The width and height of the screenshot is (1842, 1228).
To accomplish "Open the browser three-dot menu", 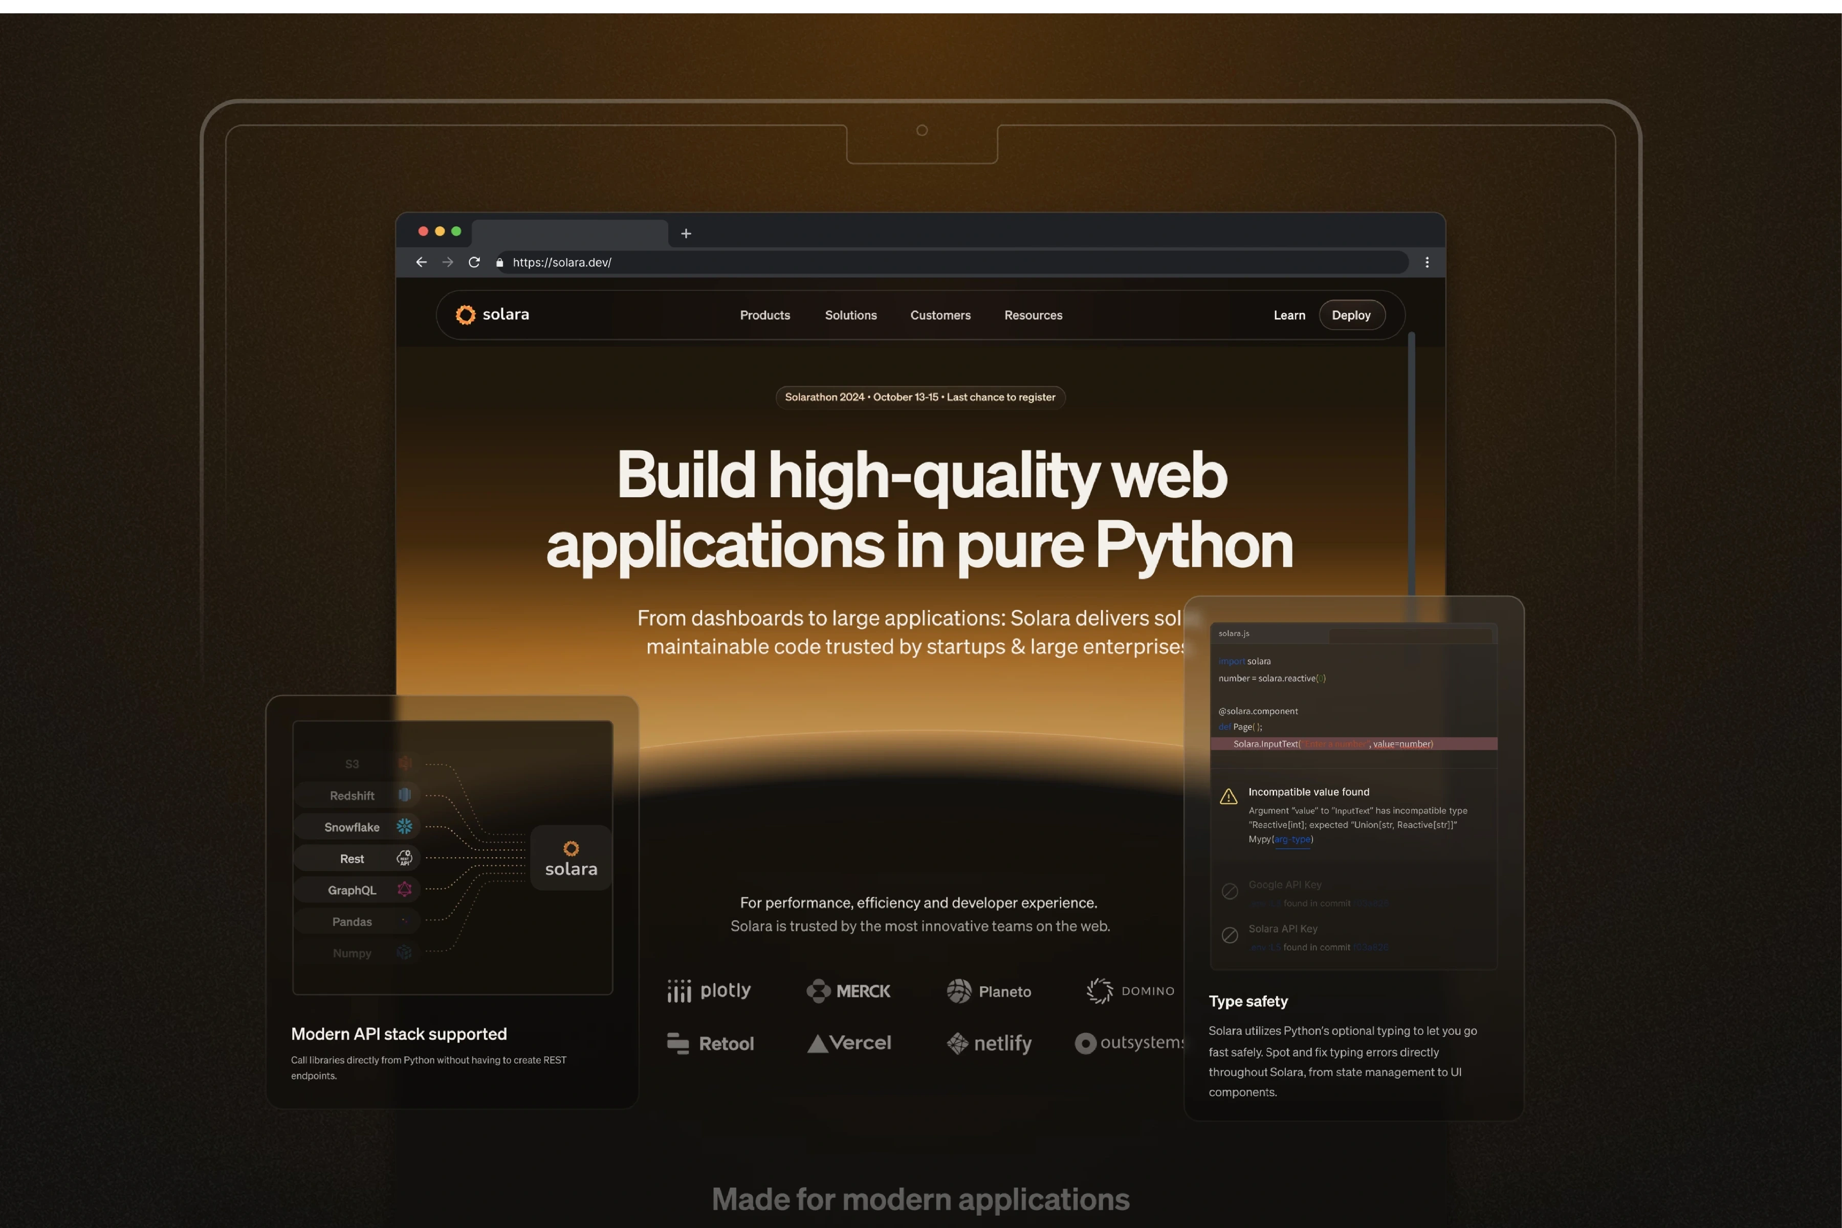I will tap(1427, 262).
